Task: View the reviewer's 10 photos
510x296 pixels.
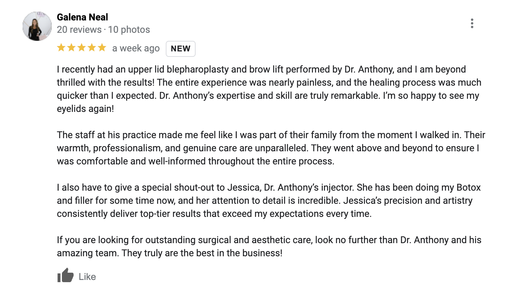Action: point(129,30)
